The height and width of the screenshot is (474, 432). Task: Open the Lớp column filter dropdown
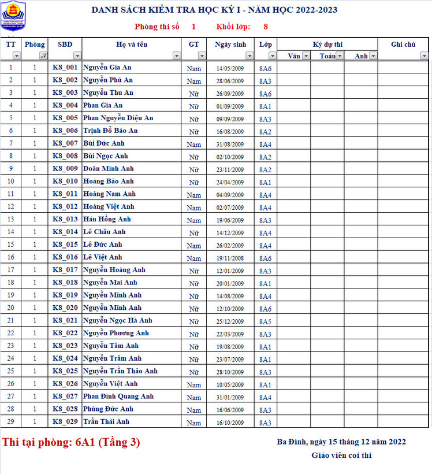pos(273,56)
